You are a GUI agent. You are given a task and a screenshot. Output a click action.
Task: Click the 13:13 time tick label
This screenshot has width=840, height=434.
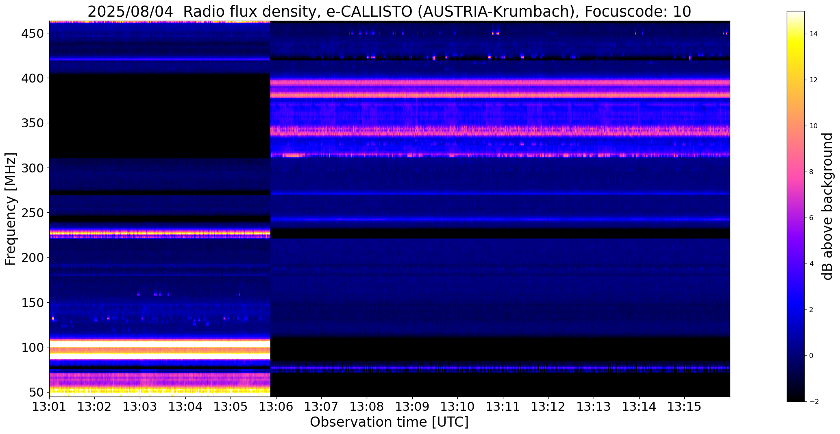594,406
